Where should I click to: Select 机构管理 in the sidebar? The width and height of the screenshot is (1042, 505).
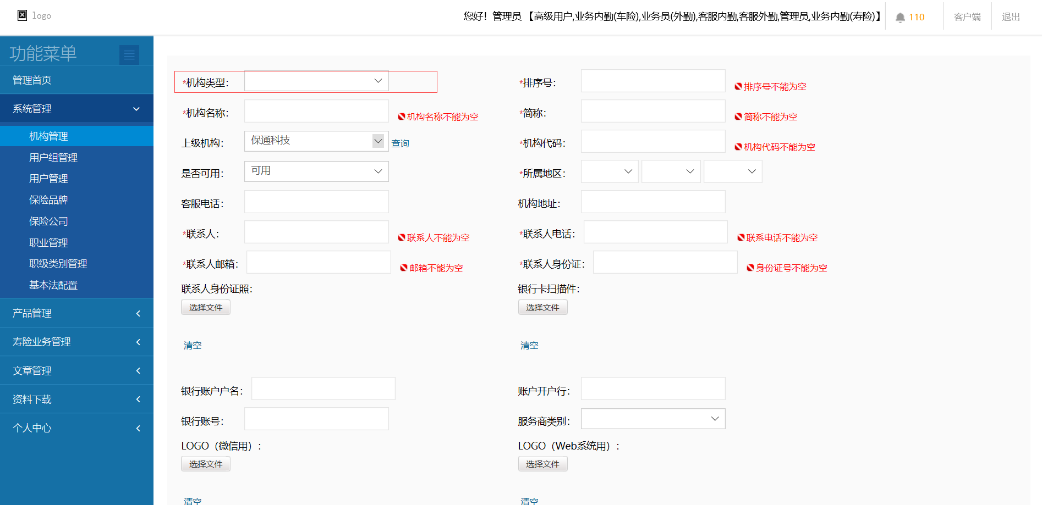[x=76, y=136]
